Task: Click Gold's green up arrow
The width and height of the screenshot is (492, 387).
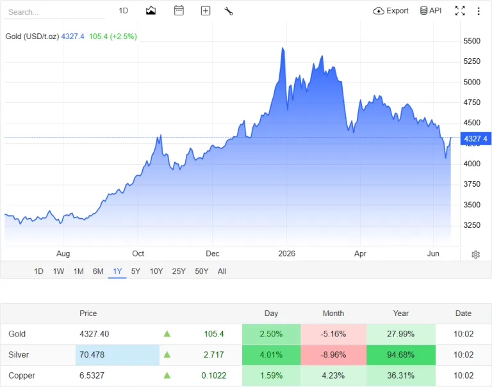Action: [x=167, y=334]
